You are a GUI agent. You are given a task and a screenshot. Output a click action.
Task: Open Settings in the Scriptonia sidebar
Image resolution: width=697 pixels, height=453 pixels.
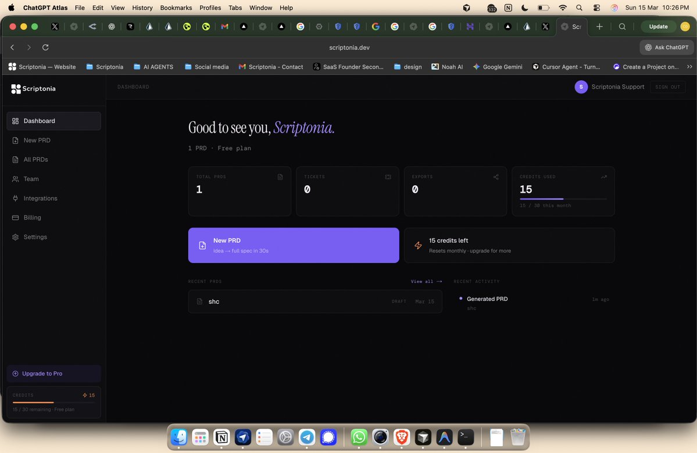pyautogui.click(x=54, y=237)
